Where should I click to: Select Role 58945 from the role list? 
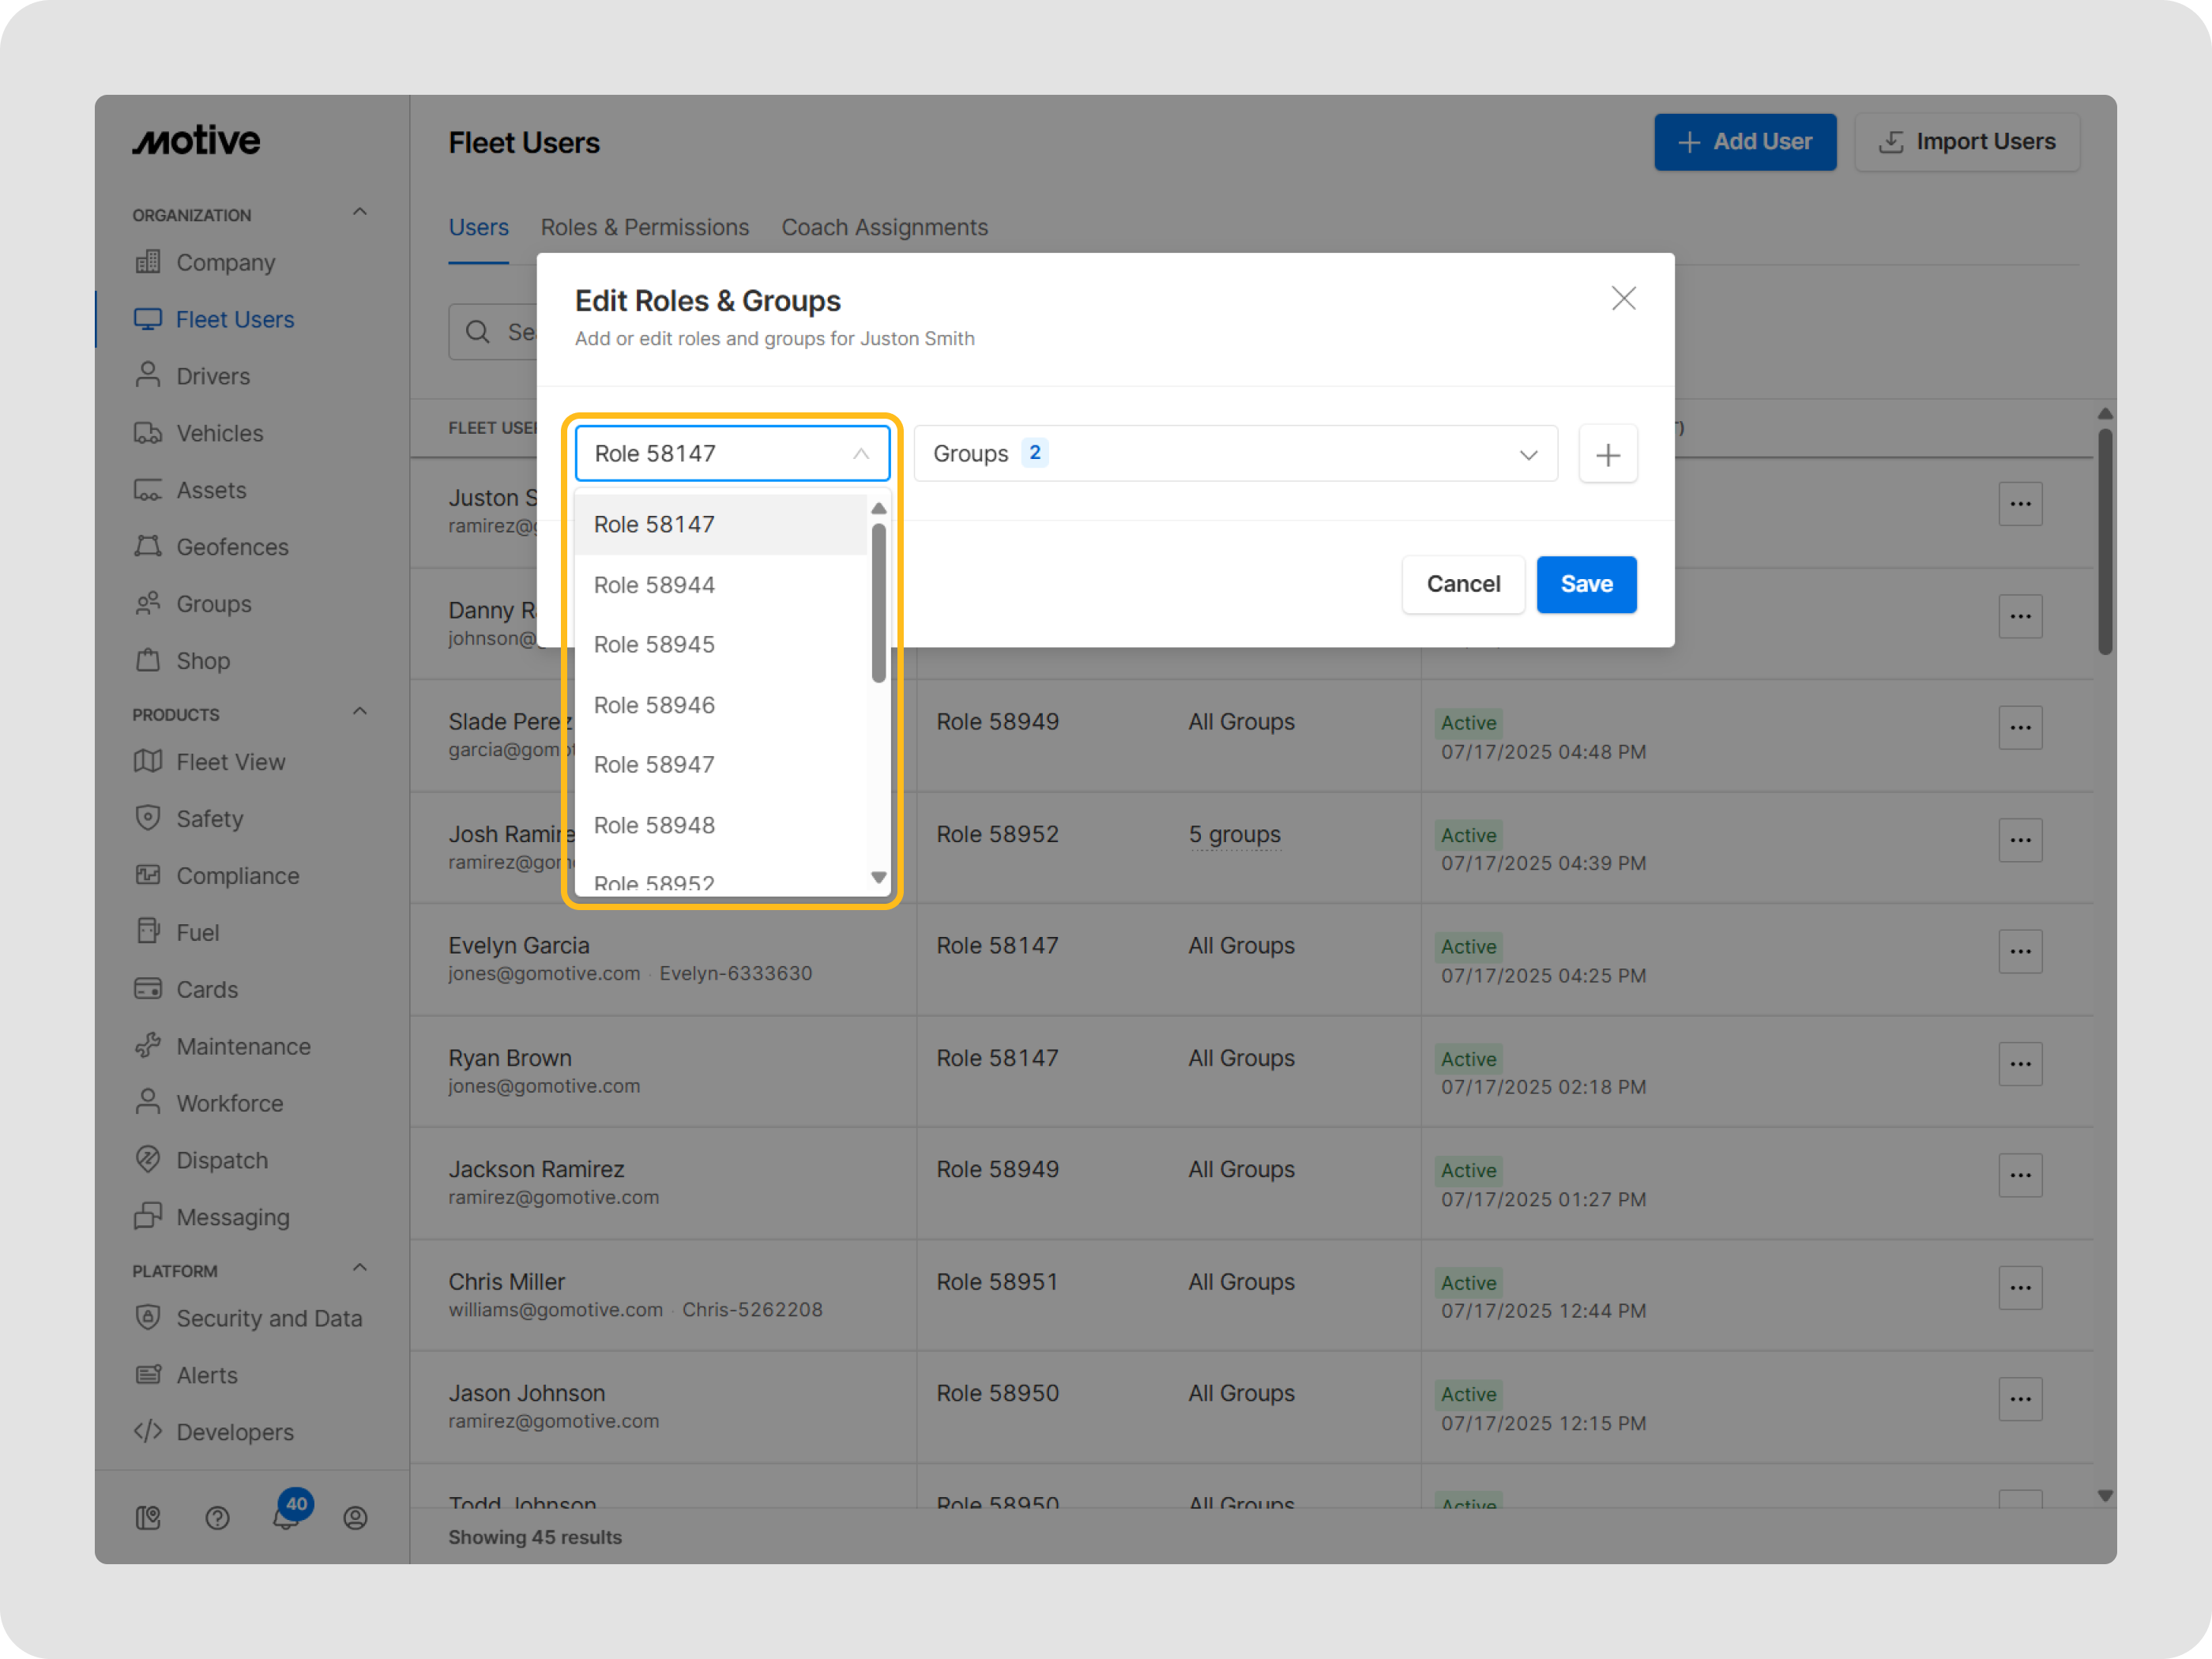(x=654, y=645)
